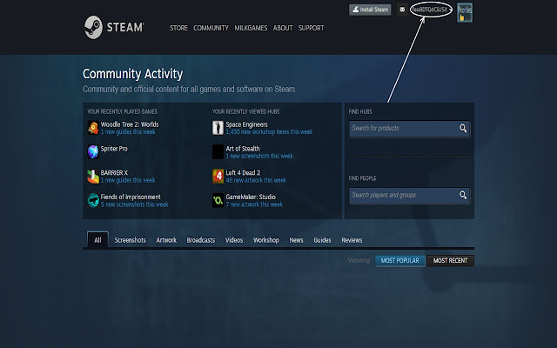Switch to the Workshop tab
The width and height of the screenshot is (557, 348).
point(266,240)
